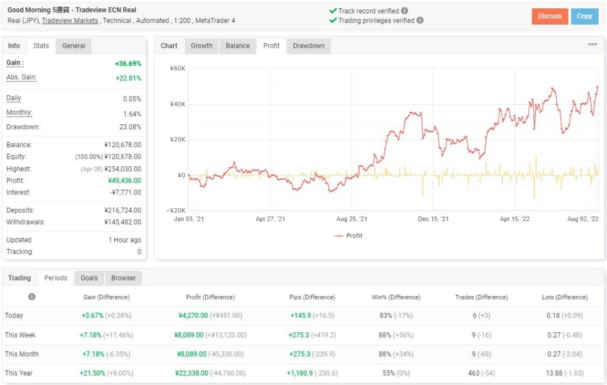
Task: Switch to the Growth chart tab
Action: tap(202, 46)
